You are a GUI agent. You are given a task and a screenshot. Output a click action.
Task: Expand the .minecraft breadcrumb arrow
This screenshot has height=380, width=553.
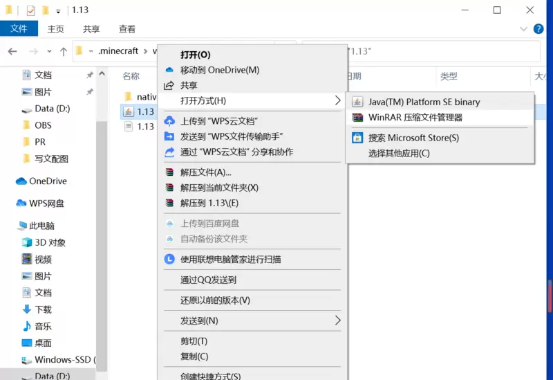[x=145, y=51]
